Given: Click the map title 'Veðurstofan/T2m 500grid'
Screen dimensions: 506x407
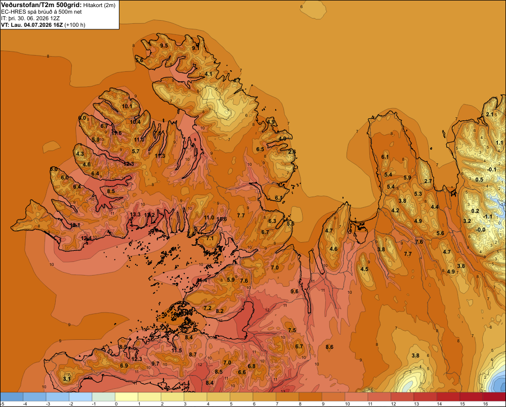Looking at the screenshot, I should click(x=41, y=5).
